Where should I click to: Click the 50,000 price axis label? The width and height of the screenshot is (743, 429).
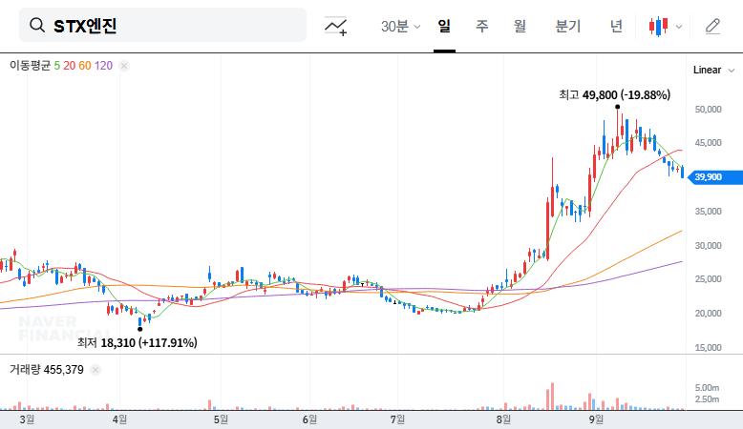tap(708, 110)
